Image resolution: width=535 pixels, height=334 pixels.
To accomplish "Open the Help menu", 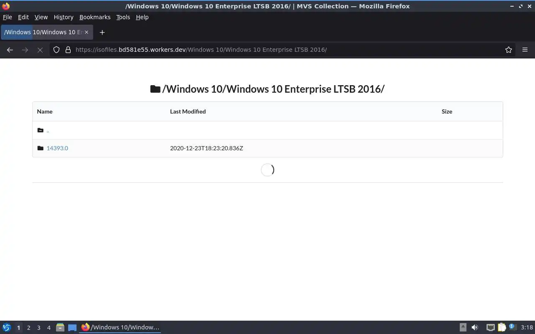I will tap(142, 17).
